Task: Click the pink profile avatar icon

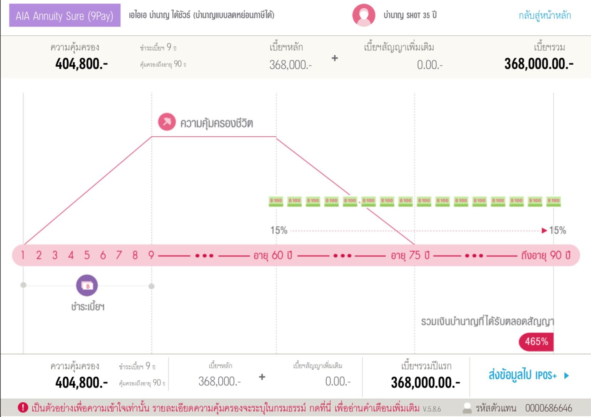Action: click(x=363, y=16)
